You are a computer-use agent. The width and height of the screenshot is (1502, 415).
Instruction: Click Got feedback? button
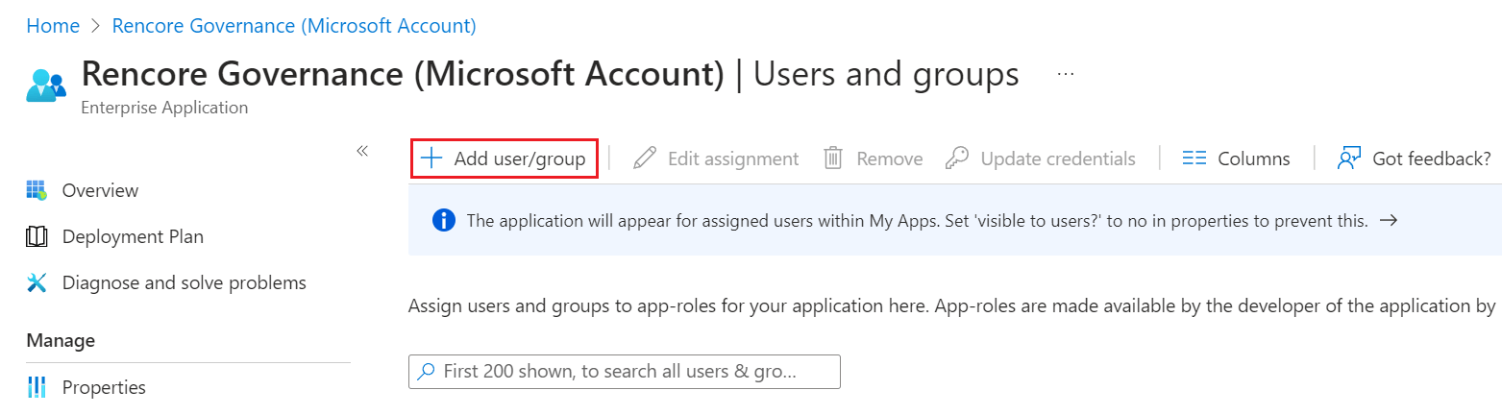coord(1414,159)
